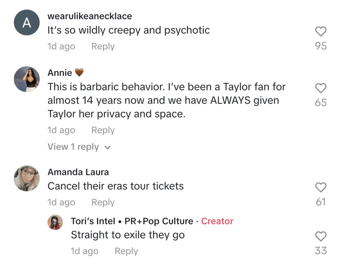Reply to 'Cancel their eras tour tickets'
Image resolution: width=344 pixels, height=260 pixels.
[x=103, y=202]
